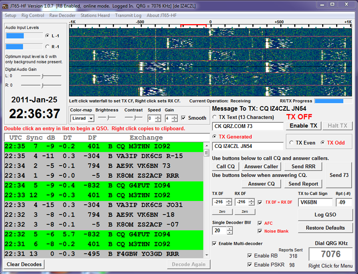Open the Stations Heard menu

(x=95, y=15)
